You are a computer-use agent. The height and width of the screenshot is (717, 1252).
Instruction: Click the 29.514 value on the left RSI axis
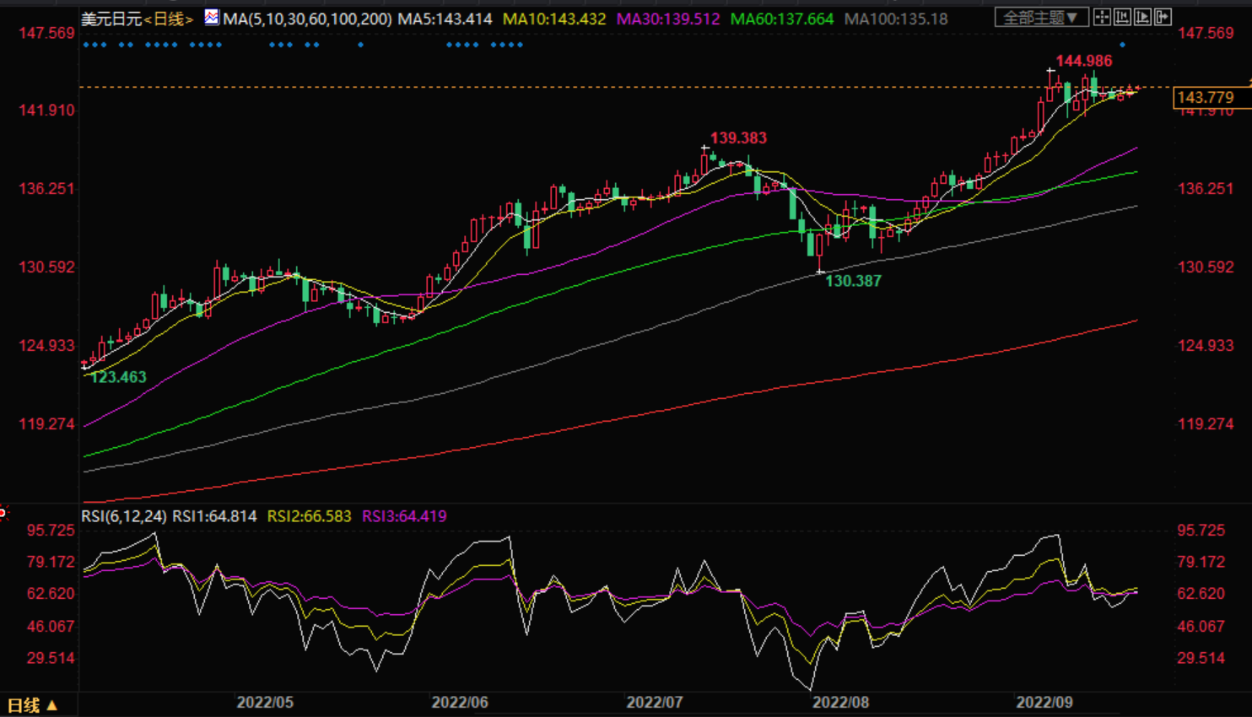tap(51, 658)
